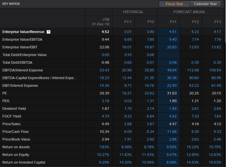The width and height of the screenshot is (226, 167).
Task: Select the Total Debt/Enterprise Value row label
Action: pyautogui.click(x=24, y=55)
